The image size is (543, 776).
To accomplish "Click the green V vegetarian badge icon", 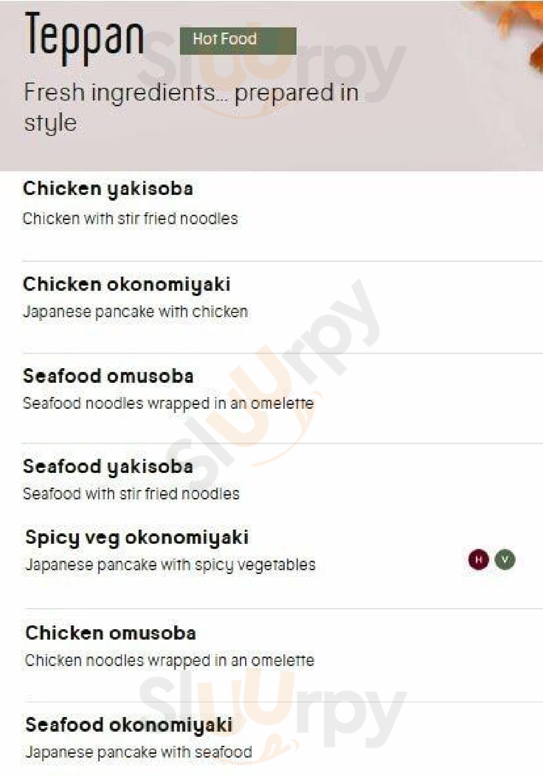I will coord(505,560).
